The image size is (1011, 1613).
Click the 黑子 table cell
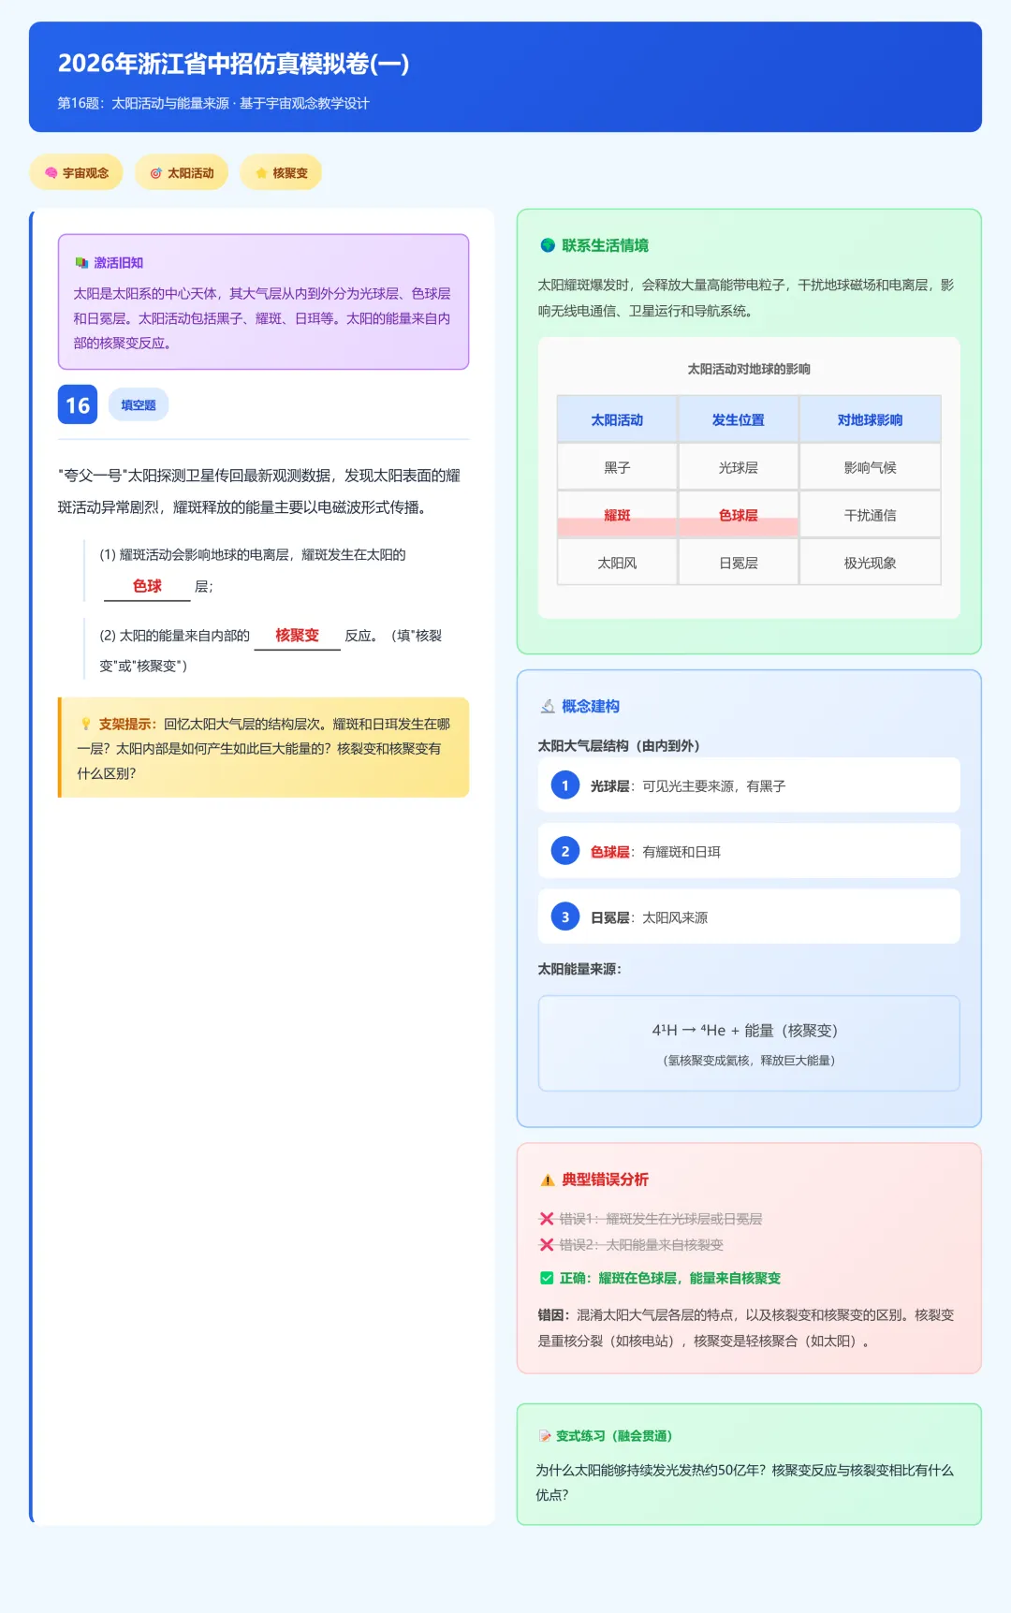point(617,467)
